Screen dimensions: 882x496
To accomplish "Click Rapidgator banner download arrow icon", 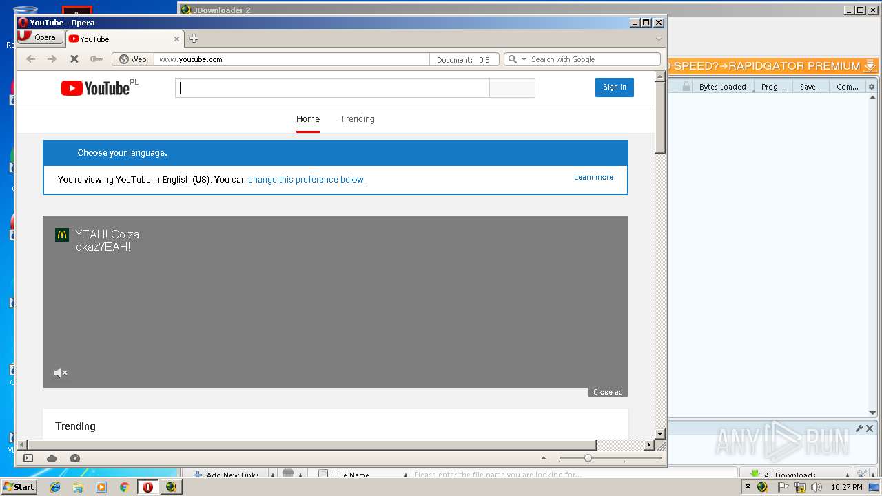I will [x=870, y=66].
